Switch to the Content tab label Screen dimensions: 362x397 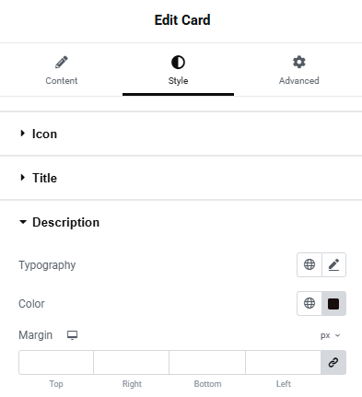point(62,81)
